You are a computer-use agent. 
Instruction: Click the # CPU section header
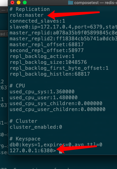click(x=17, y=86)
